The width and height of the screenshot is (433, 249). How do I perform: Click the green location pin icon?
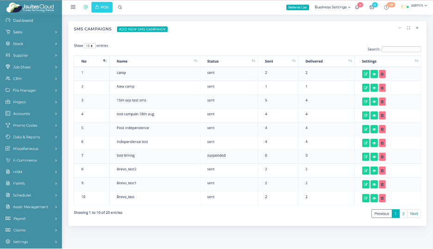(x=86, y=7)
